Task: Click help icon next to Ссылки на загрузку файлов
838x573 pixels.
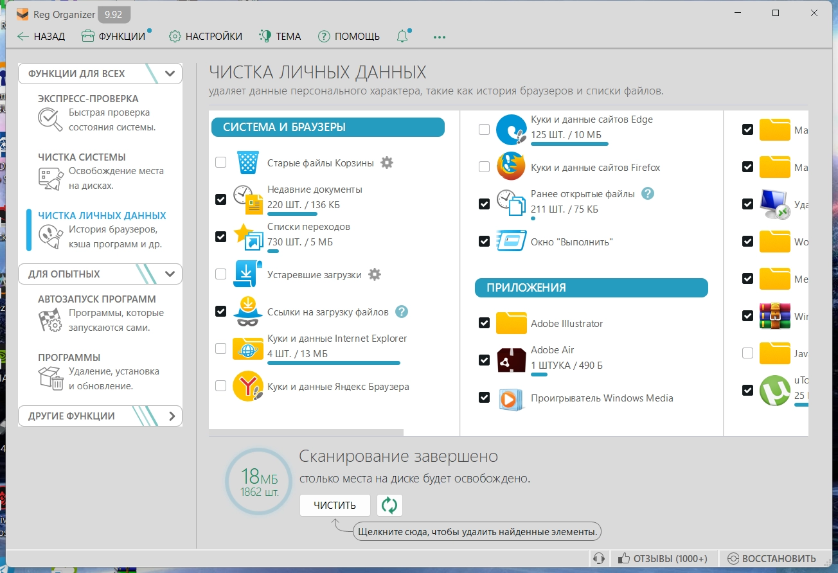Action: click(402, 312)
